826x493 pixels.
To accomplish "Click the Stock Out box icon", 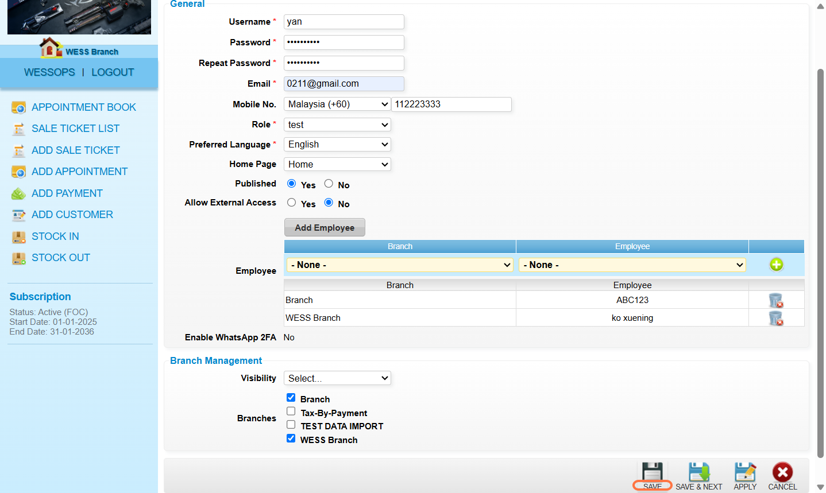I will [19, 258].
